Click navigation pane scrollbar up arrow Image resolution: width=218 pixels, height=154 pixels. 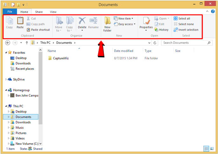point(40,50)
